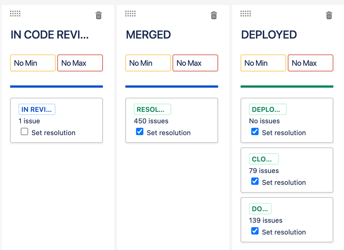Click the RESOLVED status lozenge
Screen dimensions: 344x250
click(x=152, y=110)
